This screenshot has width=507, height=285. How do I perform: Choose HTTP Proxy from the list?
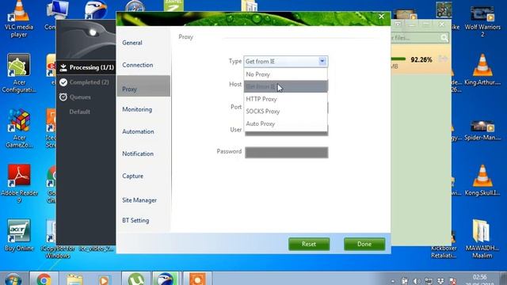point(285,99)
